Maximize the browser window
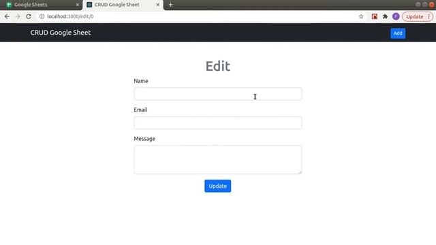The image size is (436, 245). pos(424,5)
